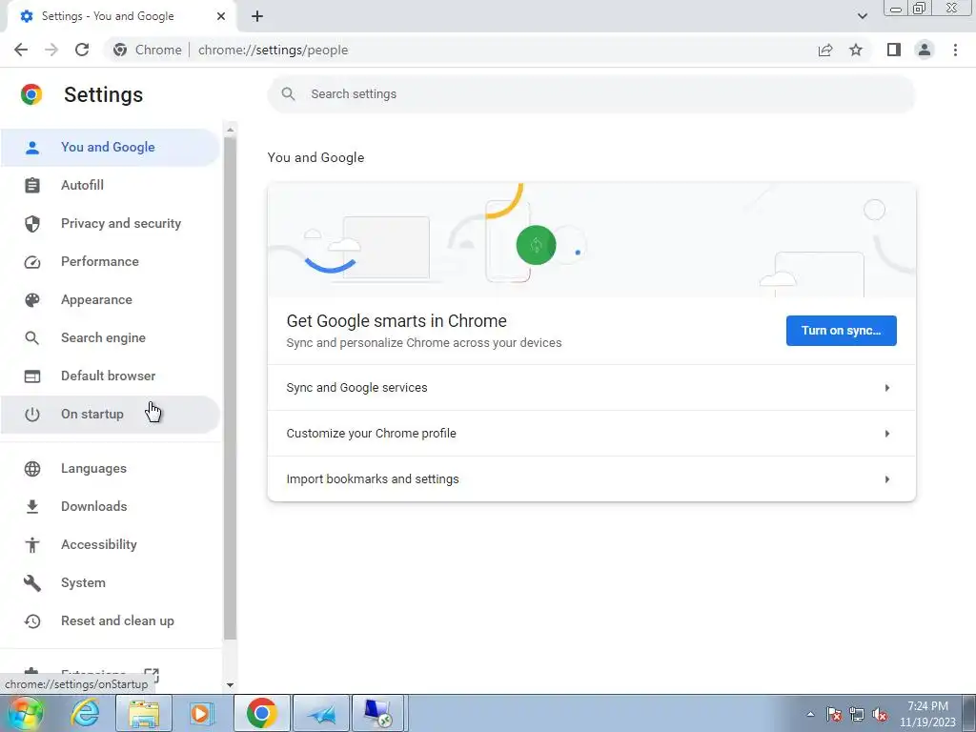Viewport: 976px width, 732px height.
Task: Expand arrow for Customize your Chrome profile
Action: point(887,434)
